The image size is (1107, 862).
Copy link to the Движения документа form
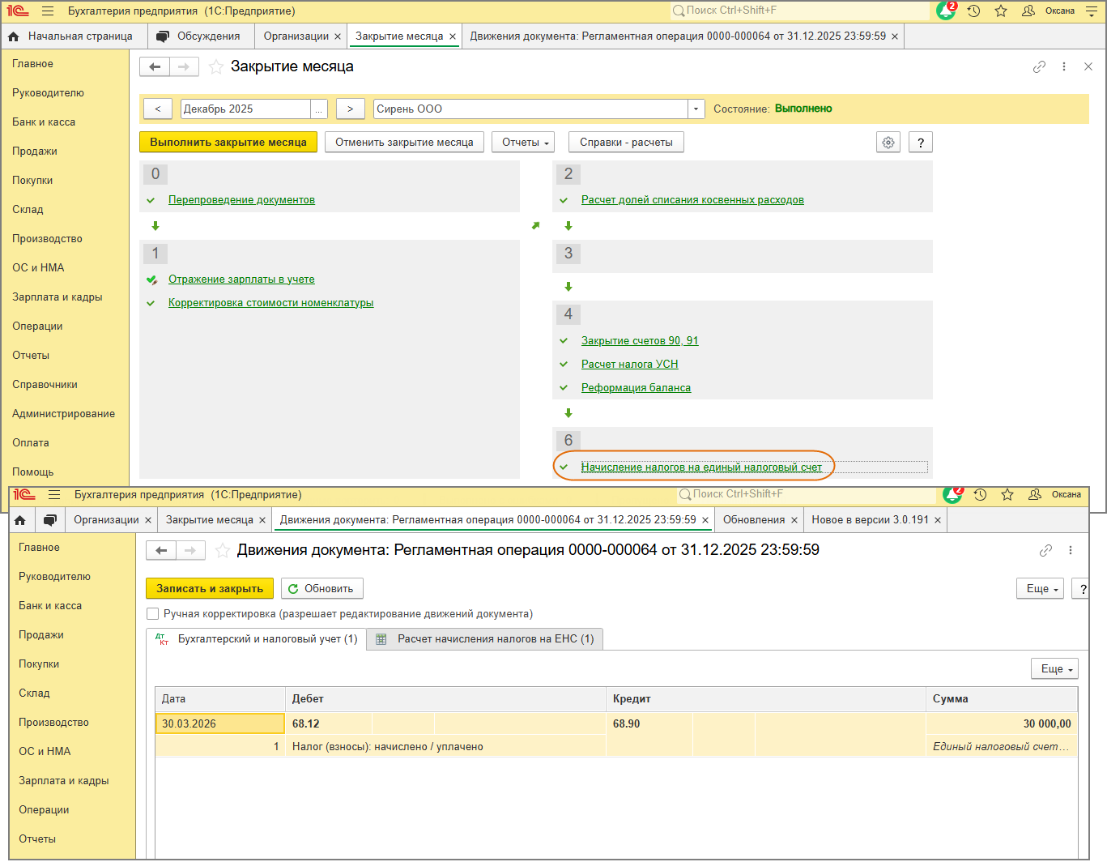[x=1046, y=551]
